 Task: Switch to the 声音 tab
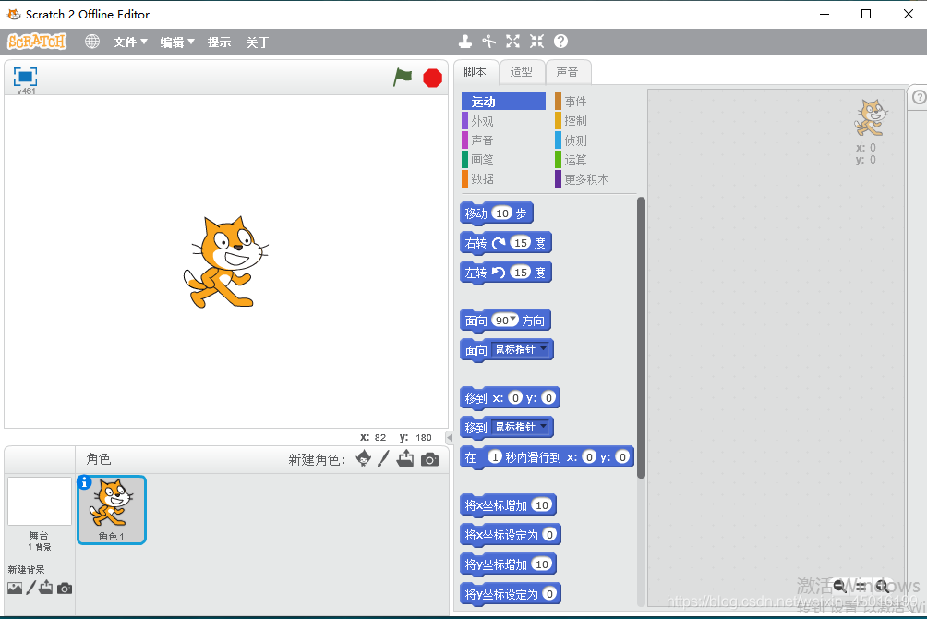pos(568,72)
